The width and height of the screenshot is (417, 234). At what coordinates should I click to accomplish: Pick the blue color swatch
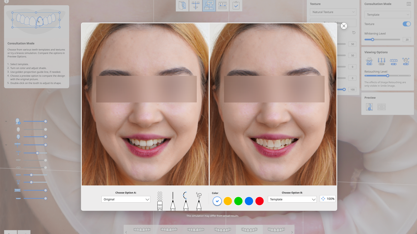point(249,201)
